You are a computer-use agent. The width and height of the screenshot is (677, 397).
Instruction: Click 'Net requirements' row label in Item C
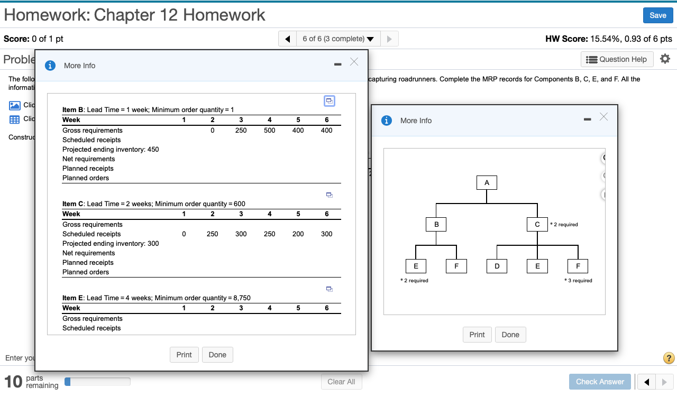tap(89, 253)
